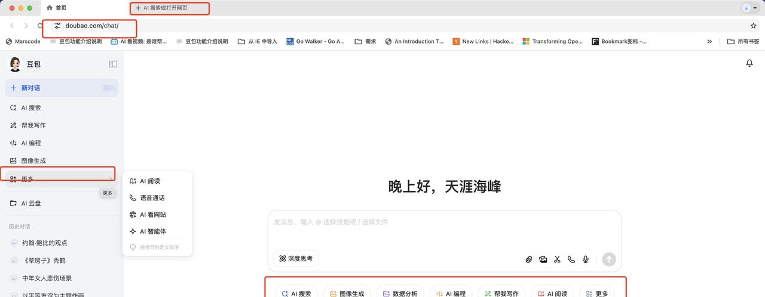Focus the doubao.com/chat/ address field

pos(91,26)
